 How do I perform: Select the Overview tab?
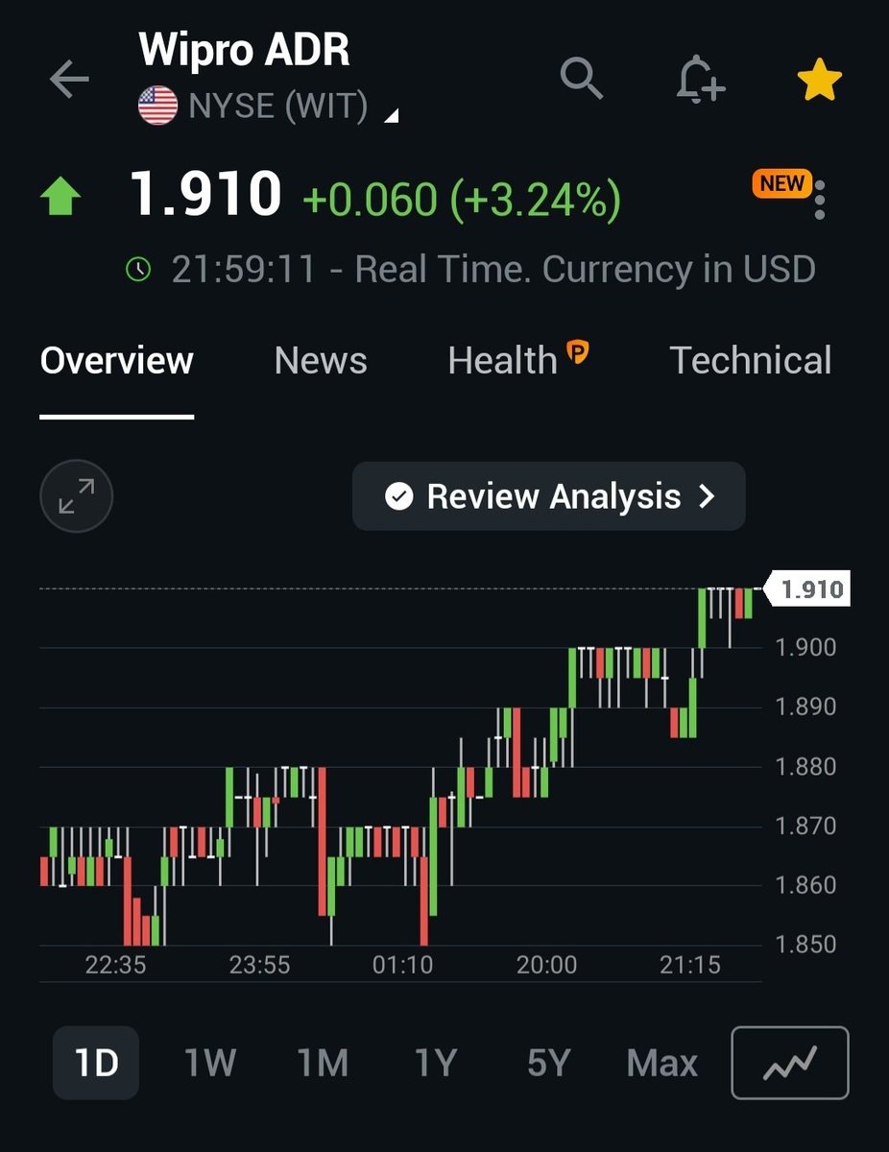click(x=117, y=361)
